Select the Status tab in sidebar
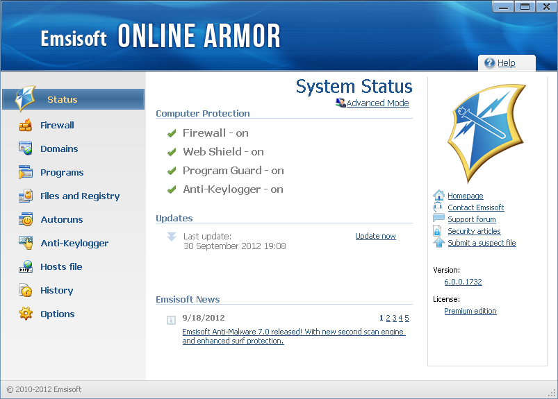Screen dimensions: 558x399 pos(73,99)
